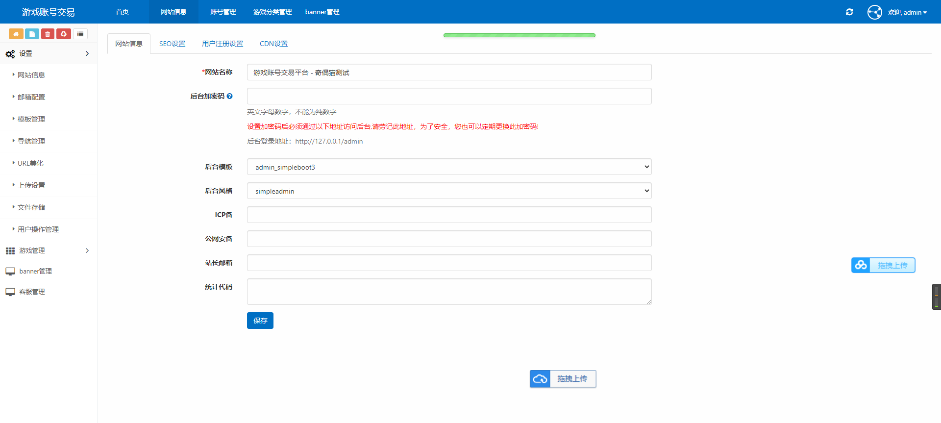Click the refresh icon in top bar
Image resolution: width=941 pixels, height=423 pixels.
pos(849,12)
